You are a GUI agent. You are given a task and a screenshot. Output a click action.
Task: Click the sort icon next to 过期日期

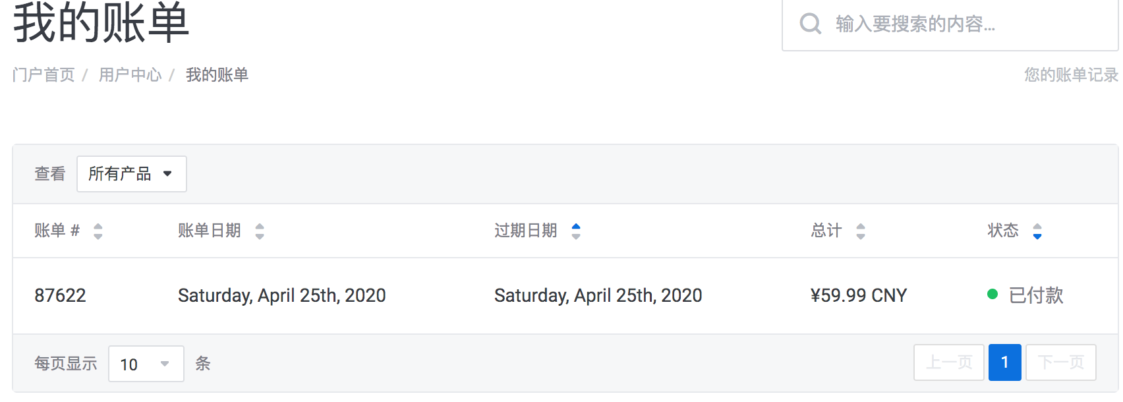click(575, 231)
